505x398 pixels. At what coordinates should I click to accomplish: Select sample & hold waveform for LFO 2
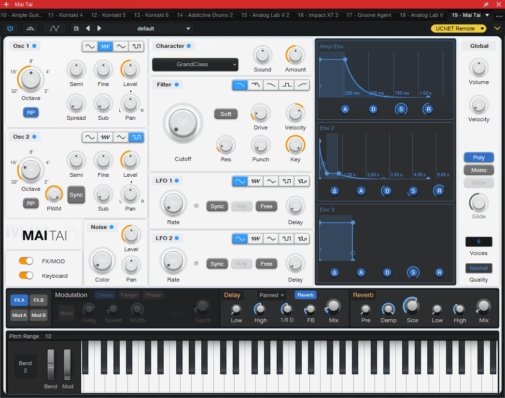click(302, 239)
